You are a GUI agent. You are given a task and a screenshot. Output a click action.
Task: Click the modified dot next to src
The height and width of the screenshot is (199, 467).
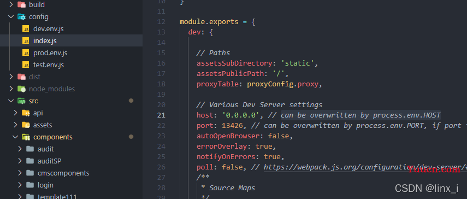click(x=131, y=101)
